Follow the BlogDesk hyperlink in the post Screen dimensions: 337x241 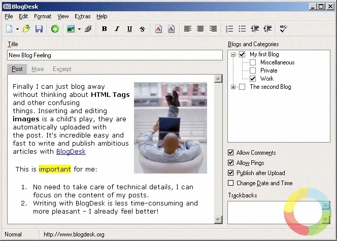[x=71, y=151]
